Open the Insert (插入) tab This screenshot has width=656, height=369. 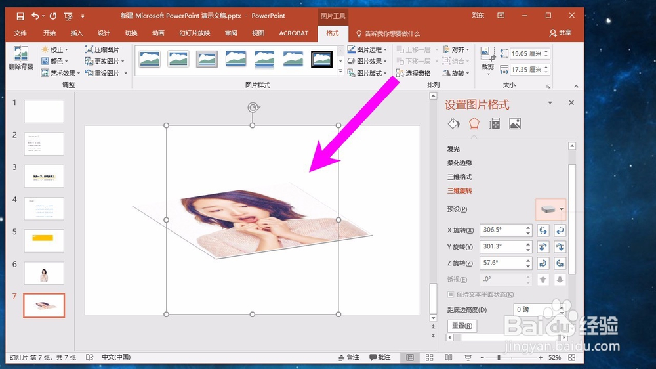[77, 33]
